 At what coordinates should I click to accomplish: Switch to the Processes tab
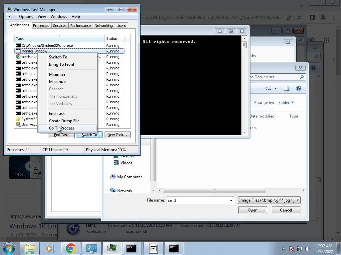tap(41, 26)
